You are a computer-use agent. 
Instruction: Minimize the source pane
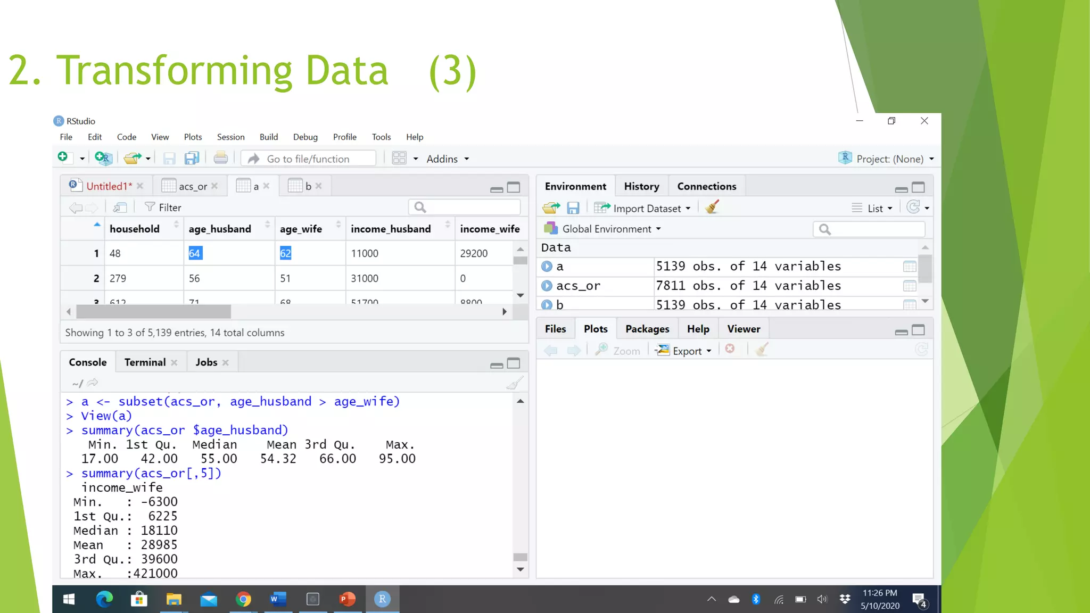(497, 189)
